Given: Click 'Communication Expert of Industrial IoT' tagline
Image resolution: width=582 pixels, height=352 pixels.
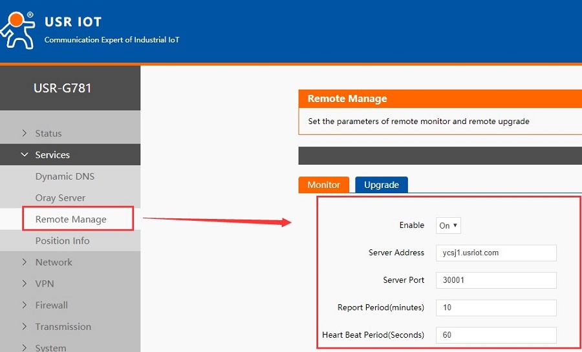Looking at the screenshot, I should click(112, 39).
